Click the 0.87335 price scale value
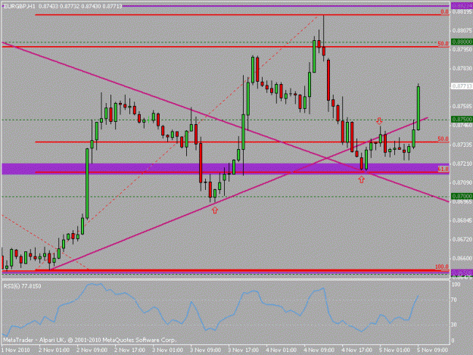 [x=462, y=145]
